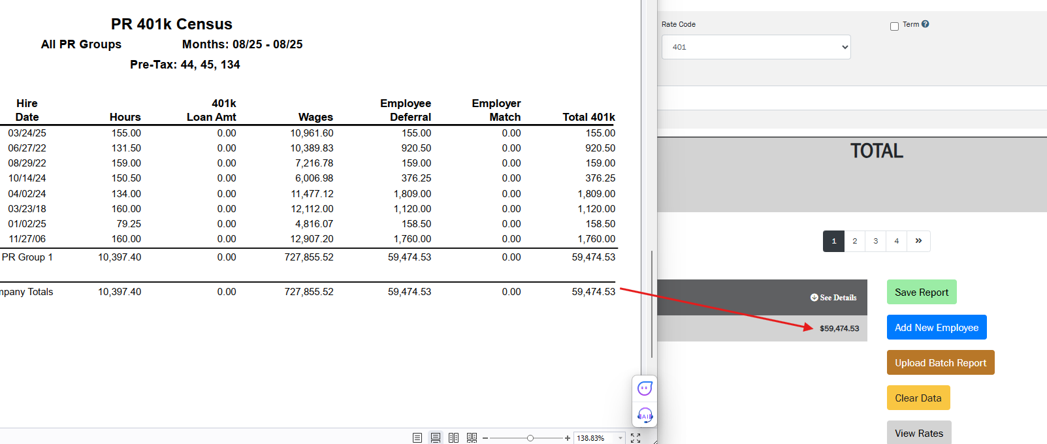Click the hours value 79.25

coord(129,224)
